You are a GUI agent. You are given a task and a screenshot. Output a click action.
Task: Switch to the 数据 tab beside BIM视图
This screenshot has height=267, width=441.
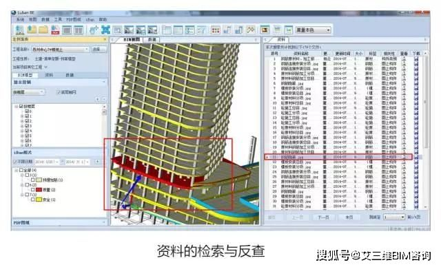(x=152, y=40)
